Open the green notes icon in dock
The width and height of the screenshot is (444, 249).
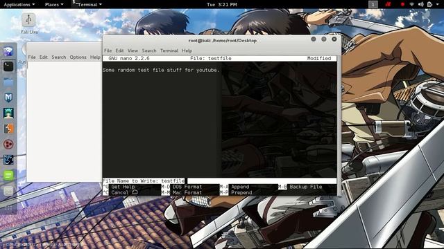pyautogui.click(x=8, y=175)
